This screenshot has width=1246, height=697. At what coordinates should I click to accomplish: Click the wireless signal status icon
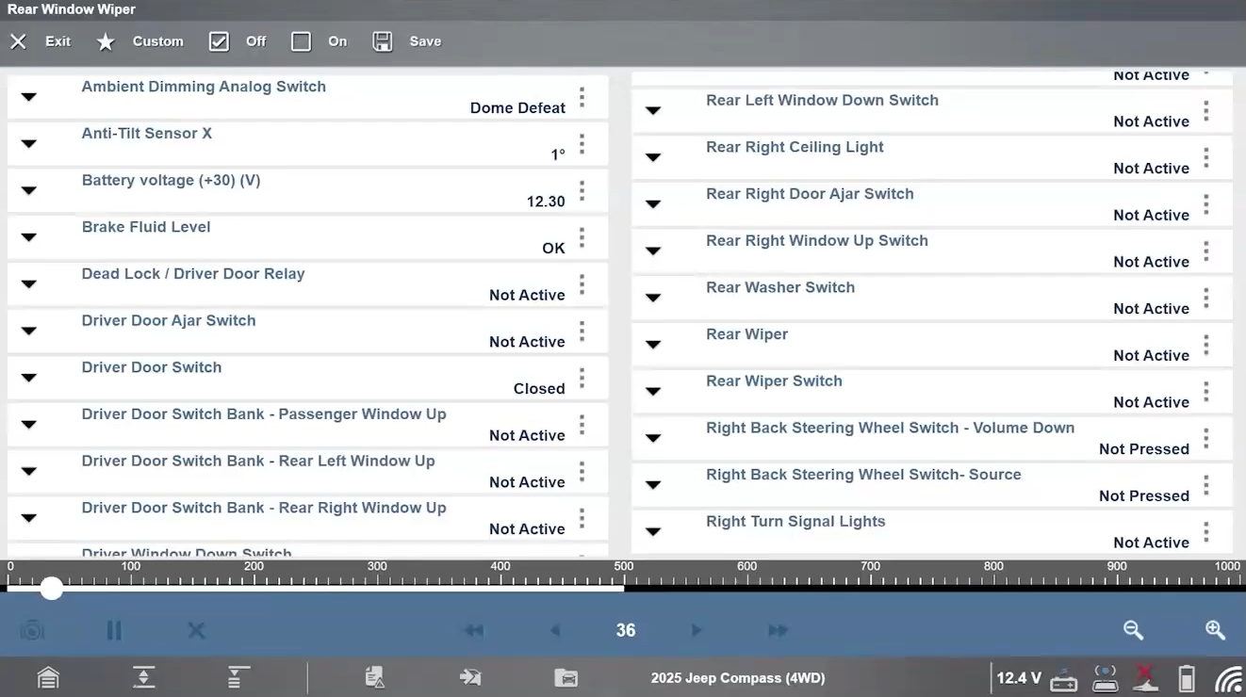point(1228,678)
